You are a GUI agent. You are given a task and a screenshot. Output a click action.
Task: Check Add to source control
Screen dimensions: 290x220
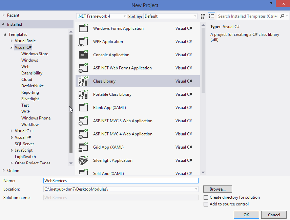(x=206, y=204)
